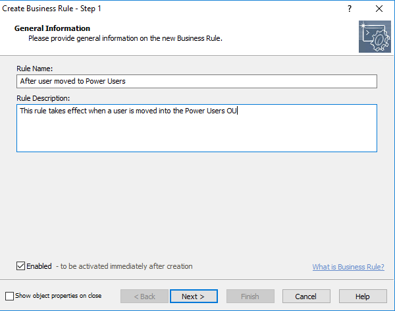
Task: Focus the Rule Name input field
Action: (x=197, y=81)
